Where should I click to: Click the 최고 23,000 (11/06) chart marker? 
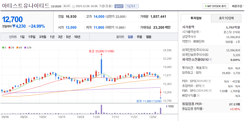click(x=102, y=51)
